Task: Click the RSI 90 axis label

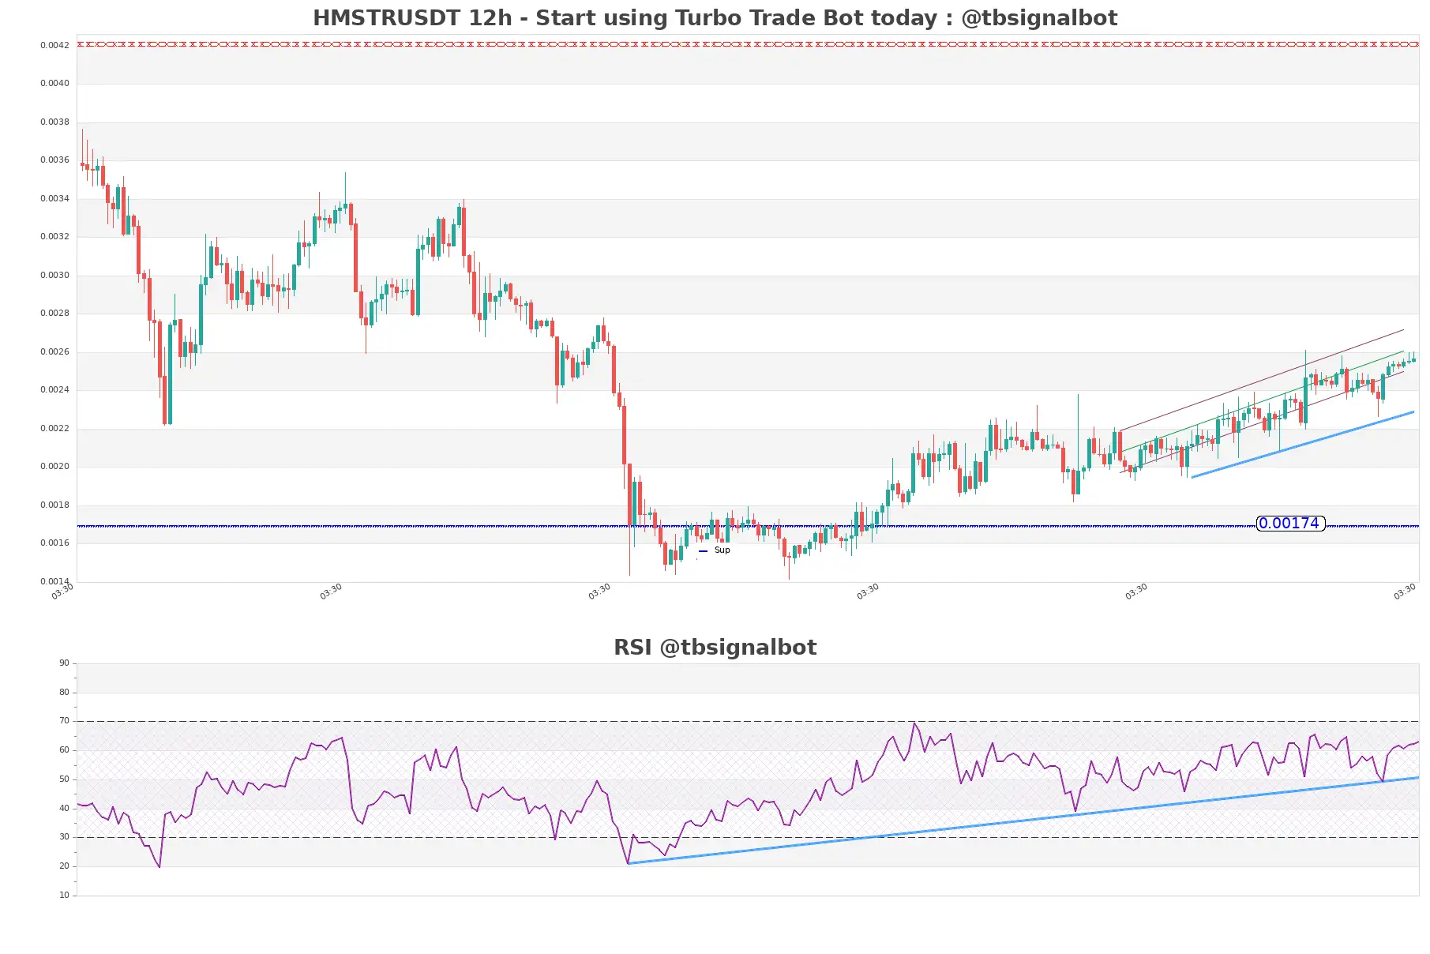Action: [x=64, y=663]
